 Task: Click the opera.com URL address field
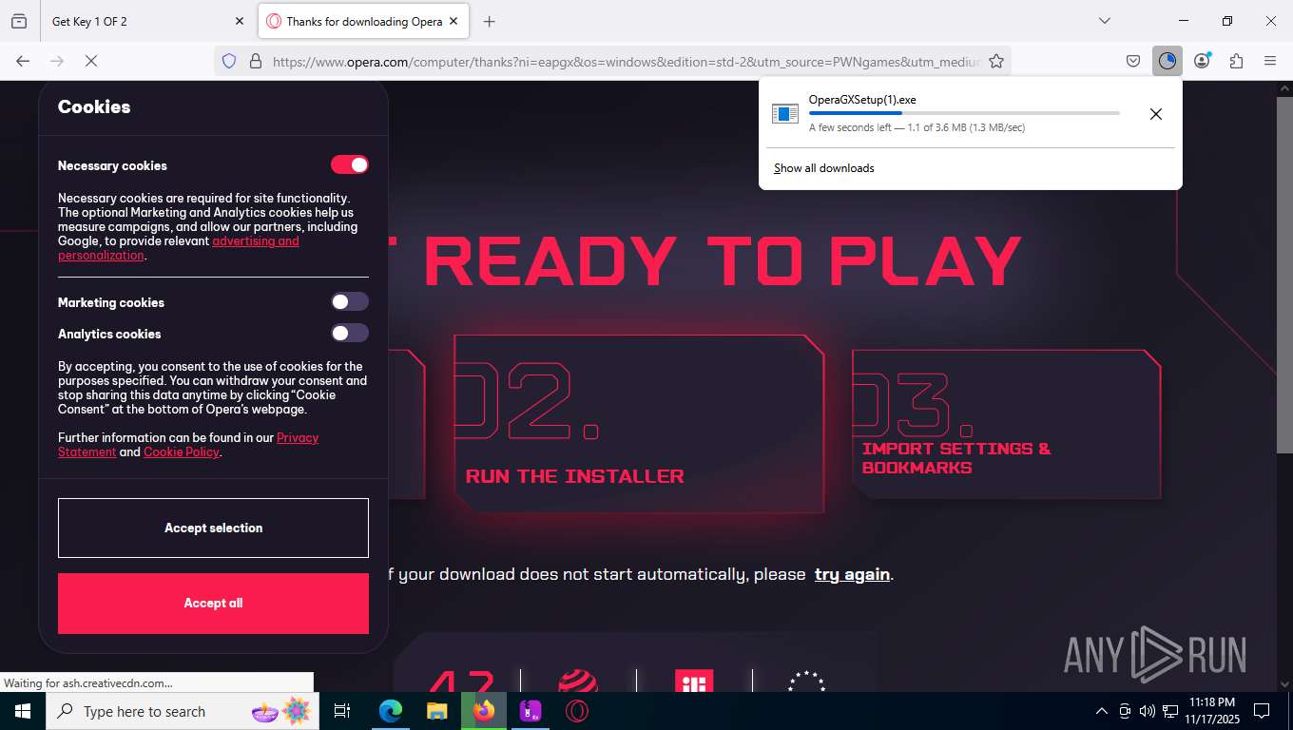pos(625,61)
